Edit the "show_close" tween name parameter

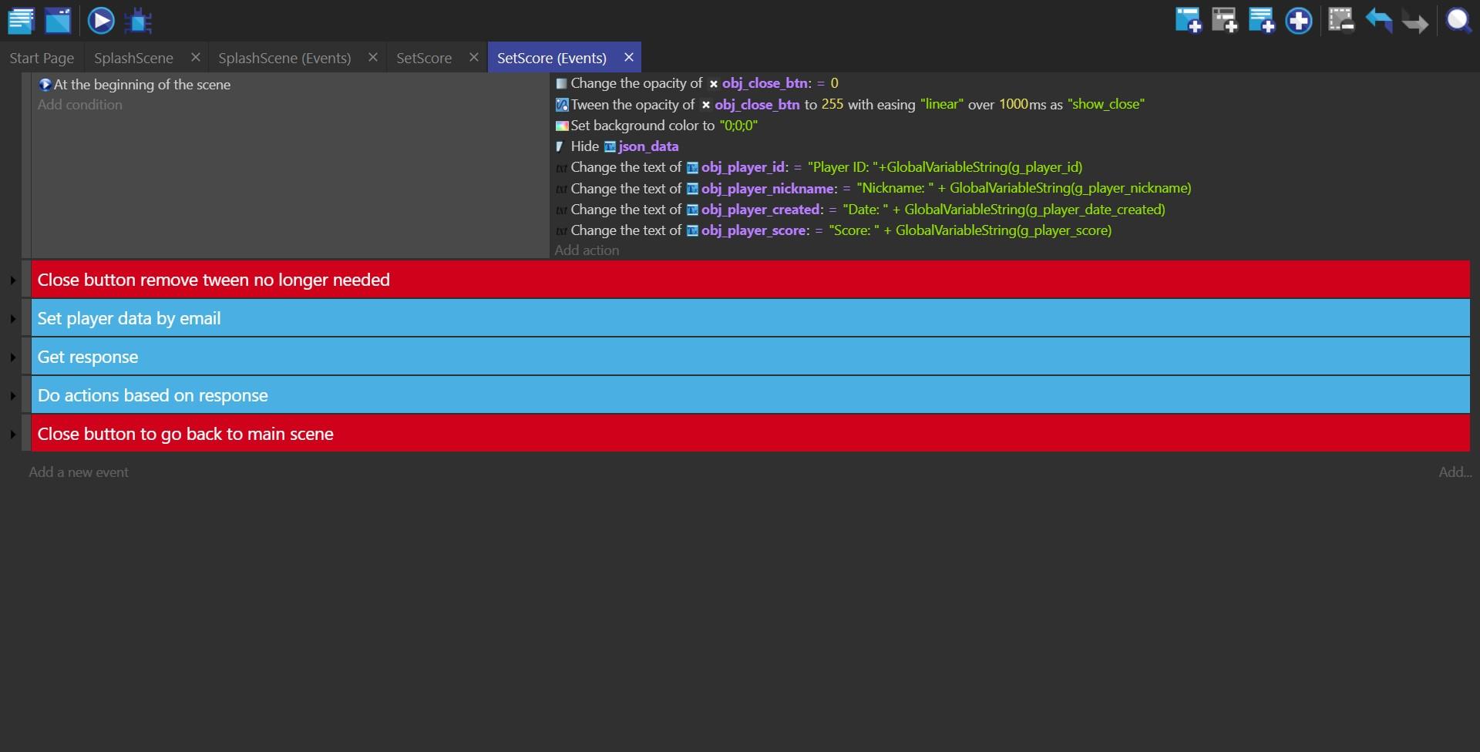point(1106,104)
